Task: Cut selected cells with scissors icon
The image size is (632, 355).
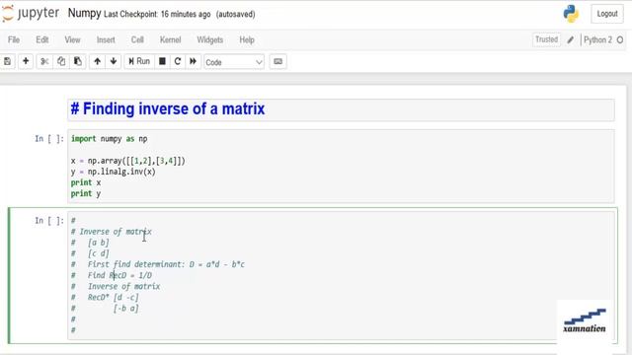Action: tap(44, 61)
